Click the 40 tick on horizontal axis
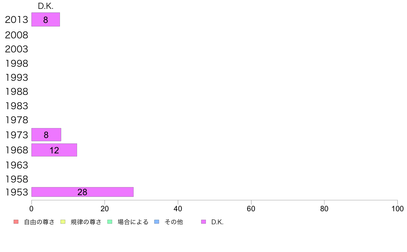The height and width of the screenshot is (252, 407). pos(178,209)
